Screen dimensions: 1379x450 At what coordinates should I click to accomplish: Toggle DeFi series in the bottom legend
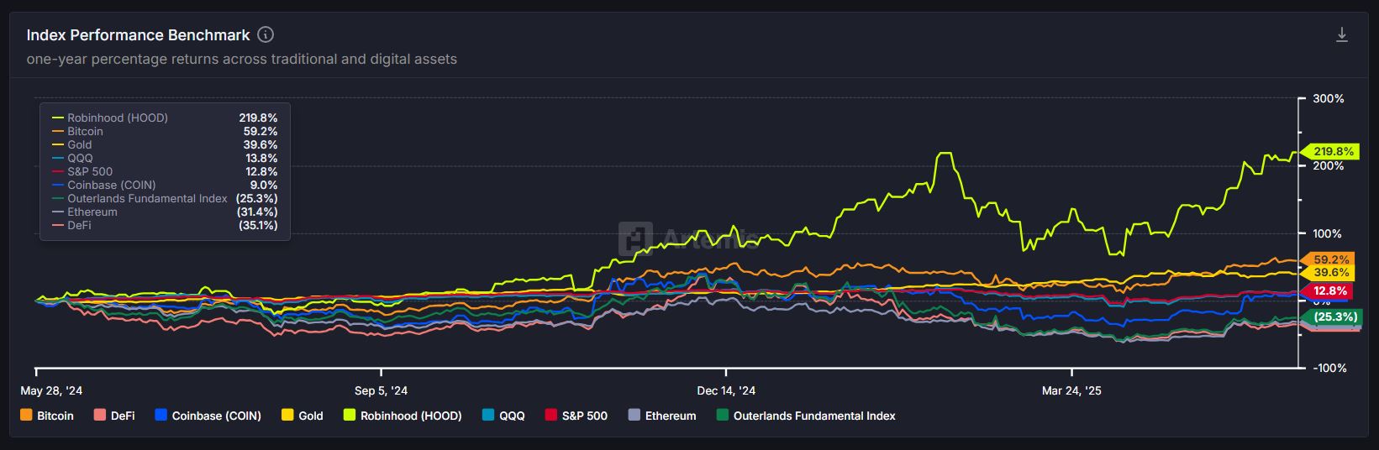(113, 416)
